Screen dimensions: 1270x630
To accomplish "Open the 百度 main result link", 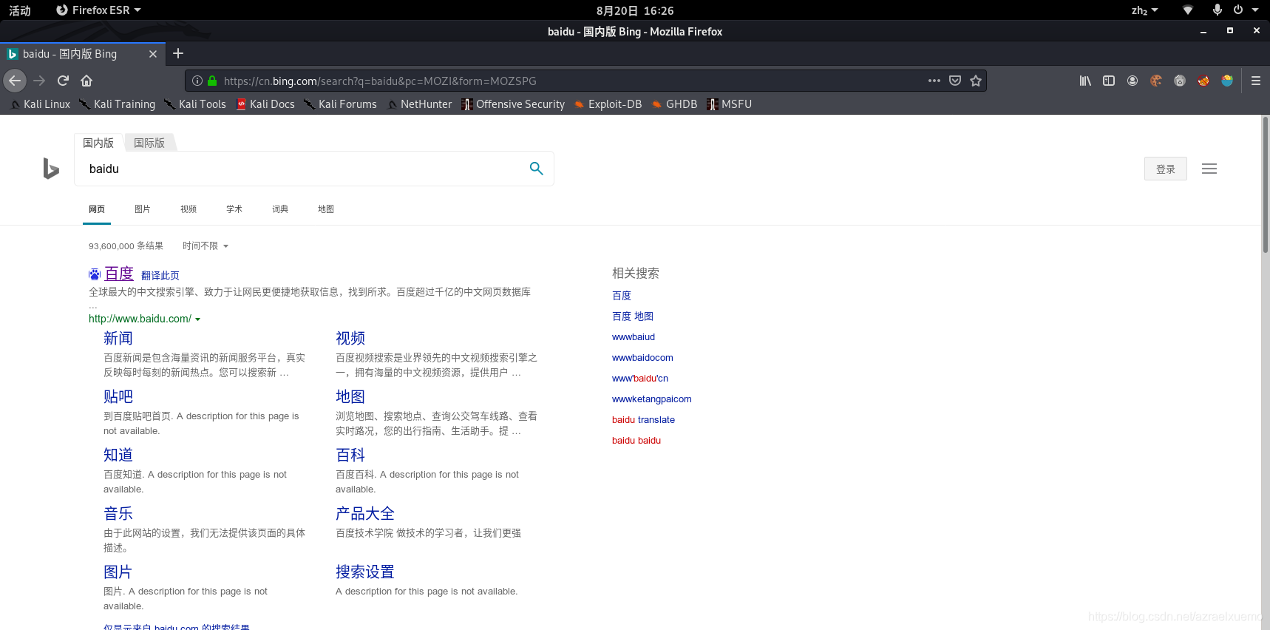I will click(x=119, y=274).
